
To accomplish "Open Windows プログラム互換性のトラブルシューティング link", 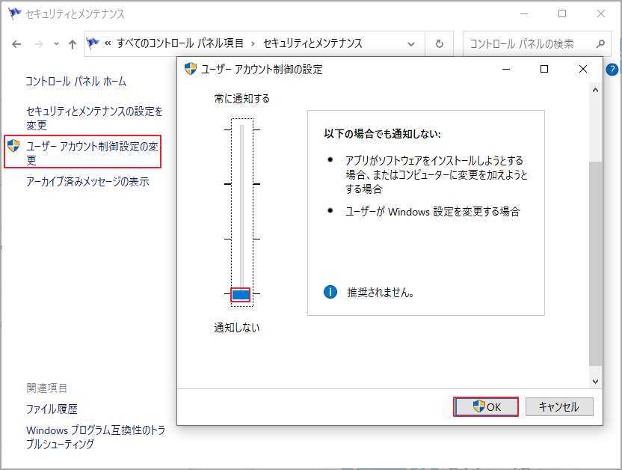I will pyautogui.click(x=96, y=436).
